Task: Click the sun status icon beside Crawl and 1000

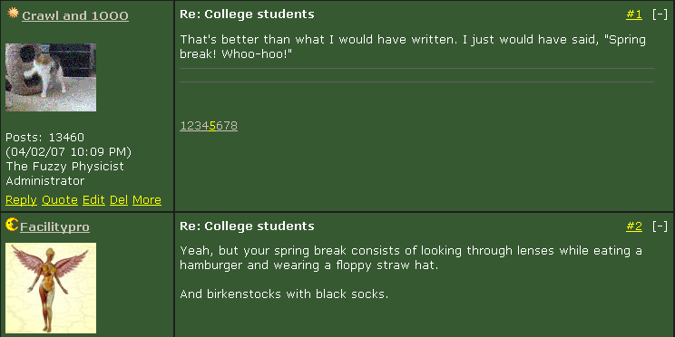Action: pos(13,13)
